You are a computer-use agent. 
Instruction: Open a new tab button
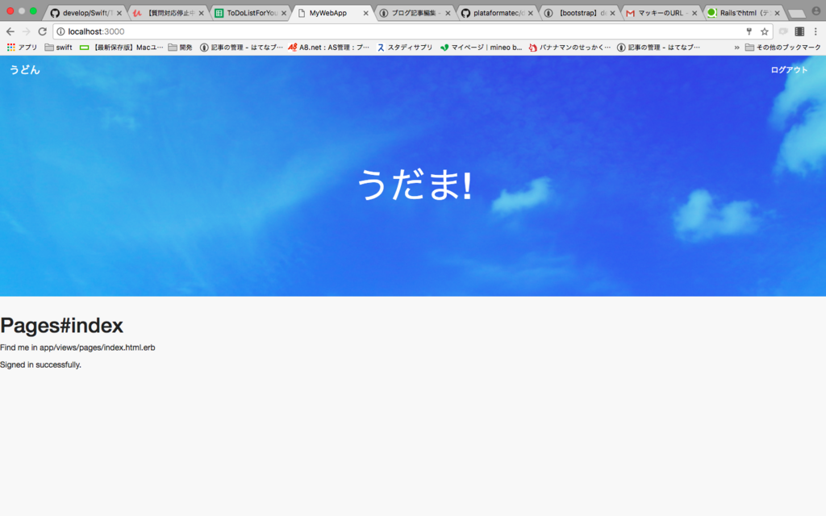[x=796, y=13]
